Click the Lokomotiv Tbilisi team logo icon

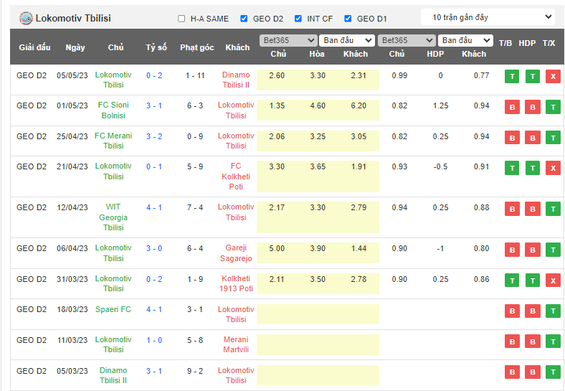(26, 18)
